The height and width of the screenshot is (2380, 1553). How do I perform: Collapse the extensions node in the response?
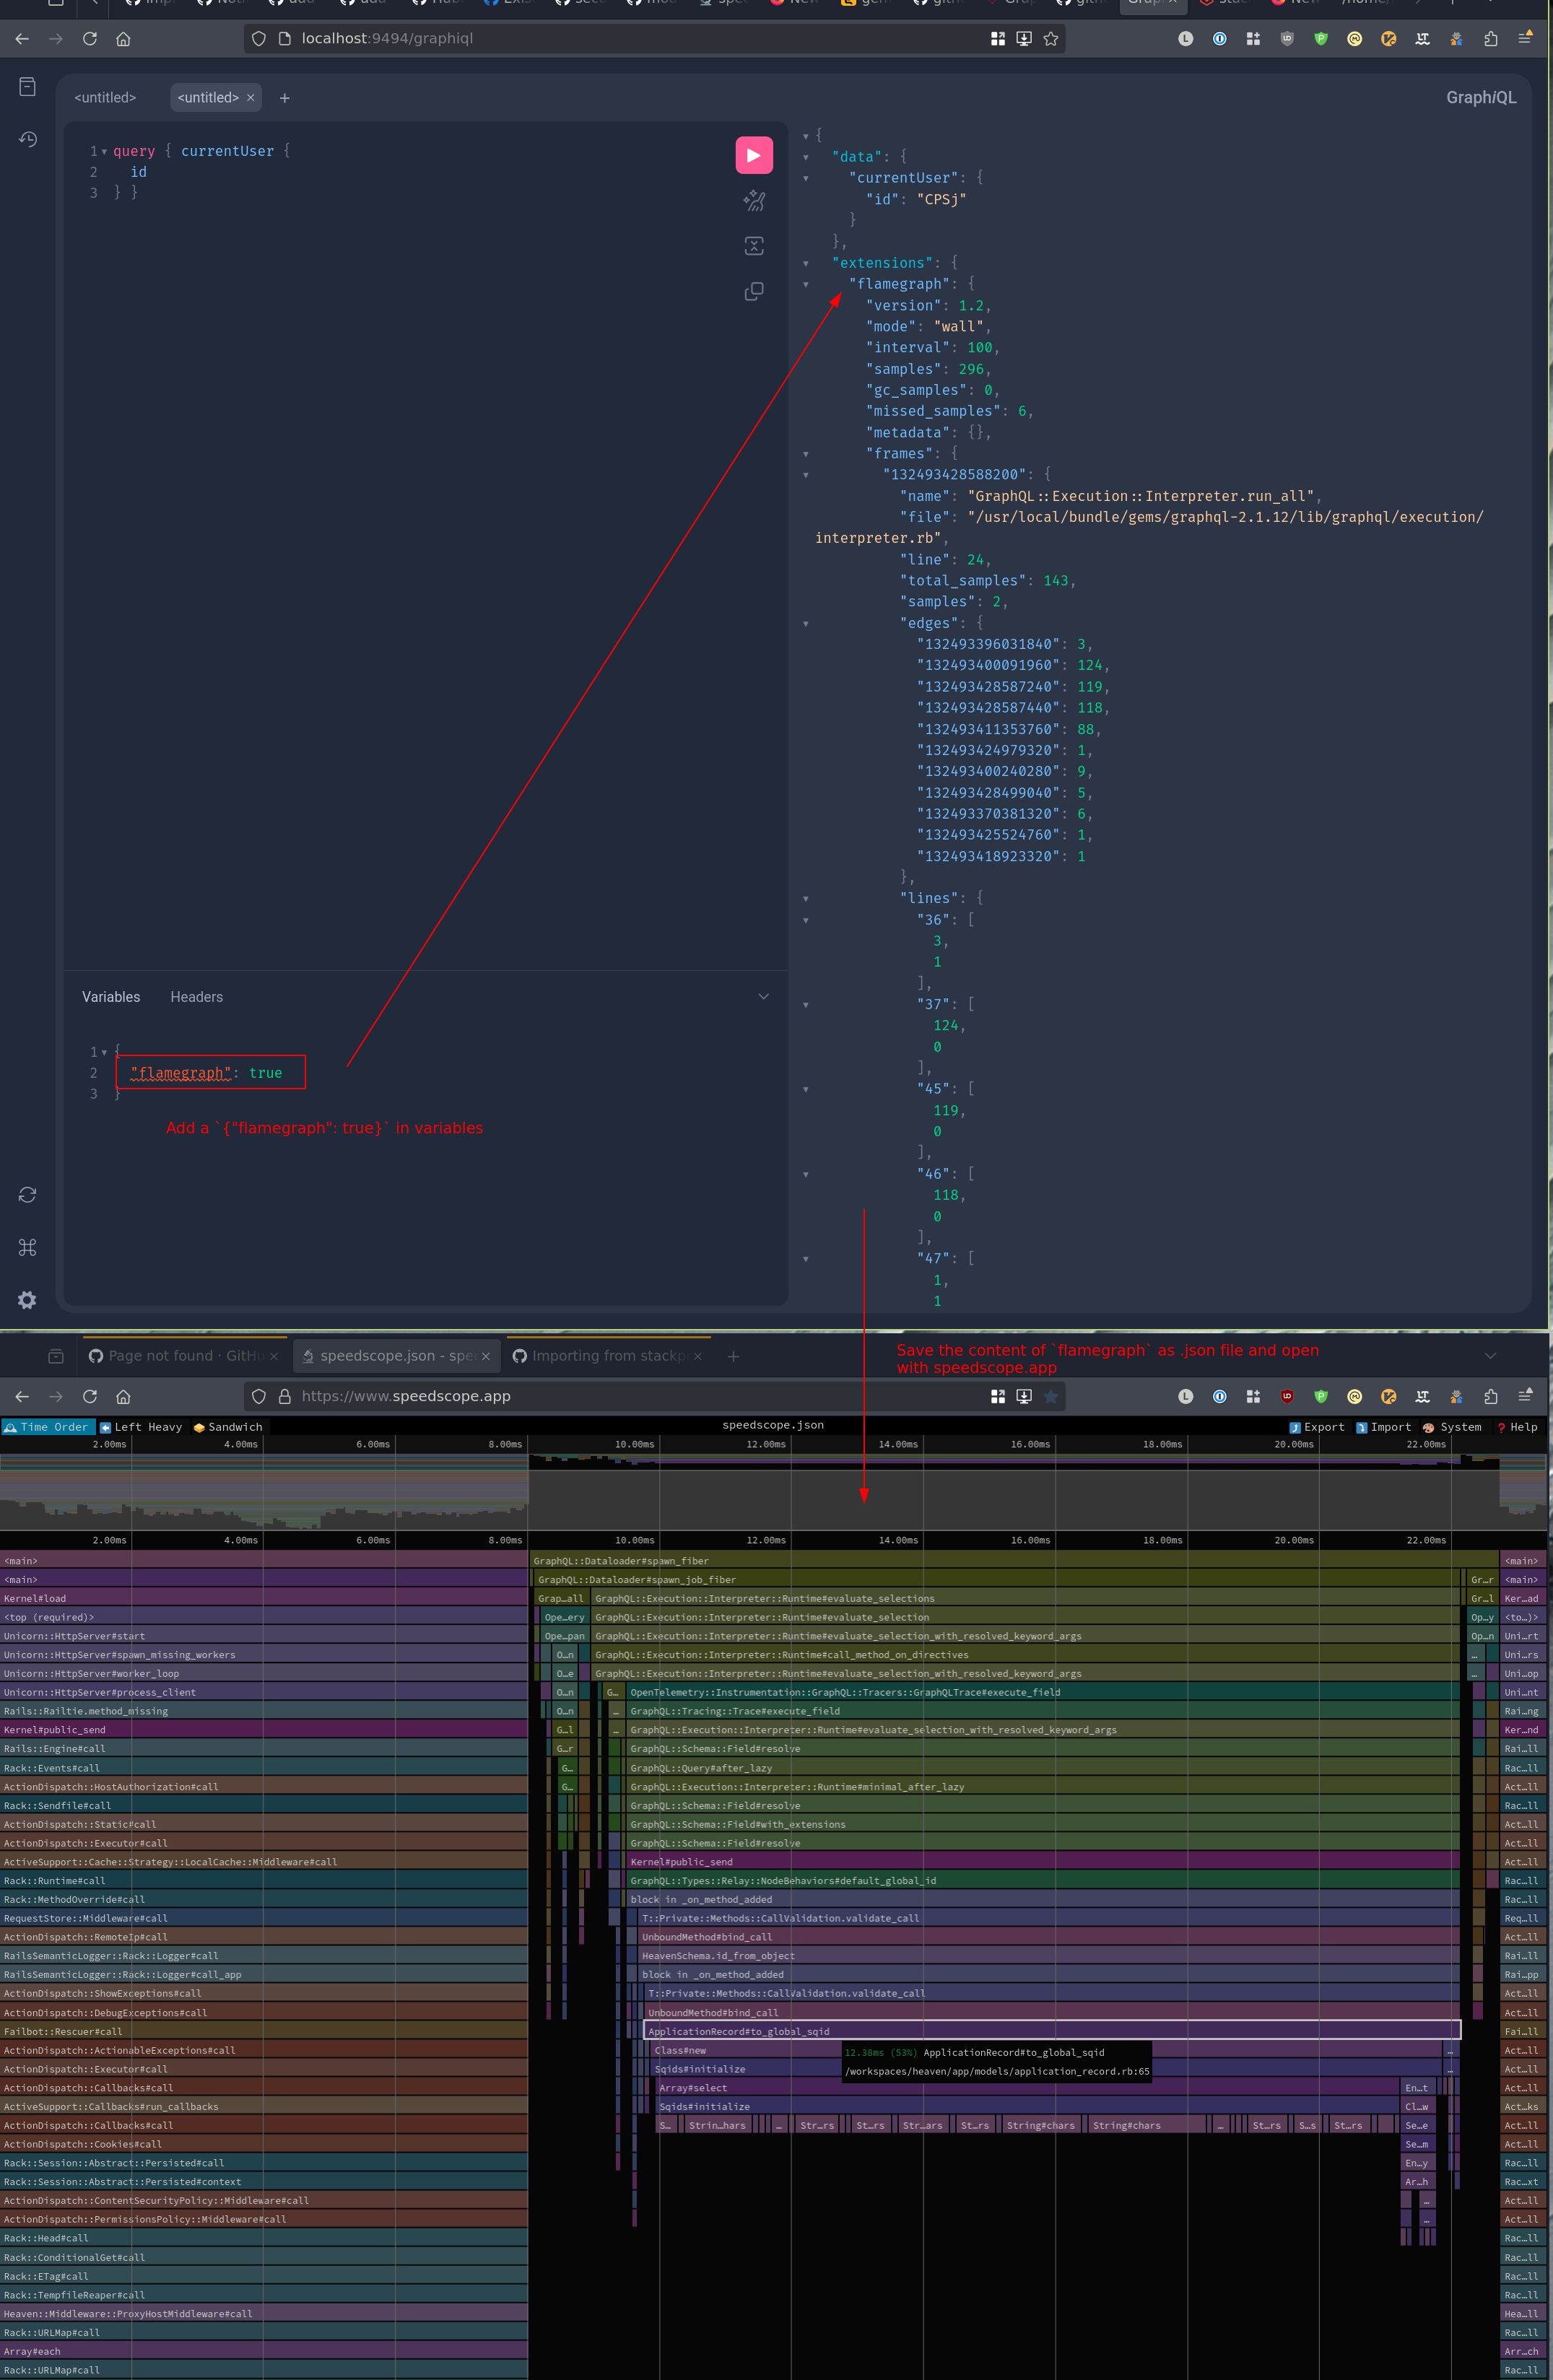807,262
